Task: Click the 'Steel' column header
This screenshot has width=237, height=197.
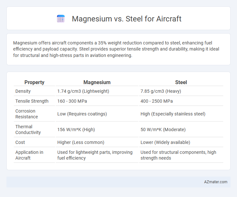Action: [x=181, y=82]
